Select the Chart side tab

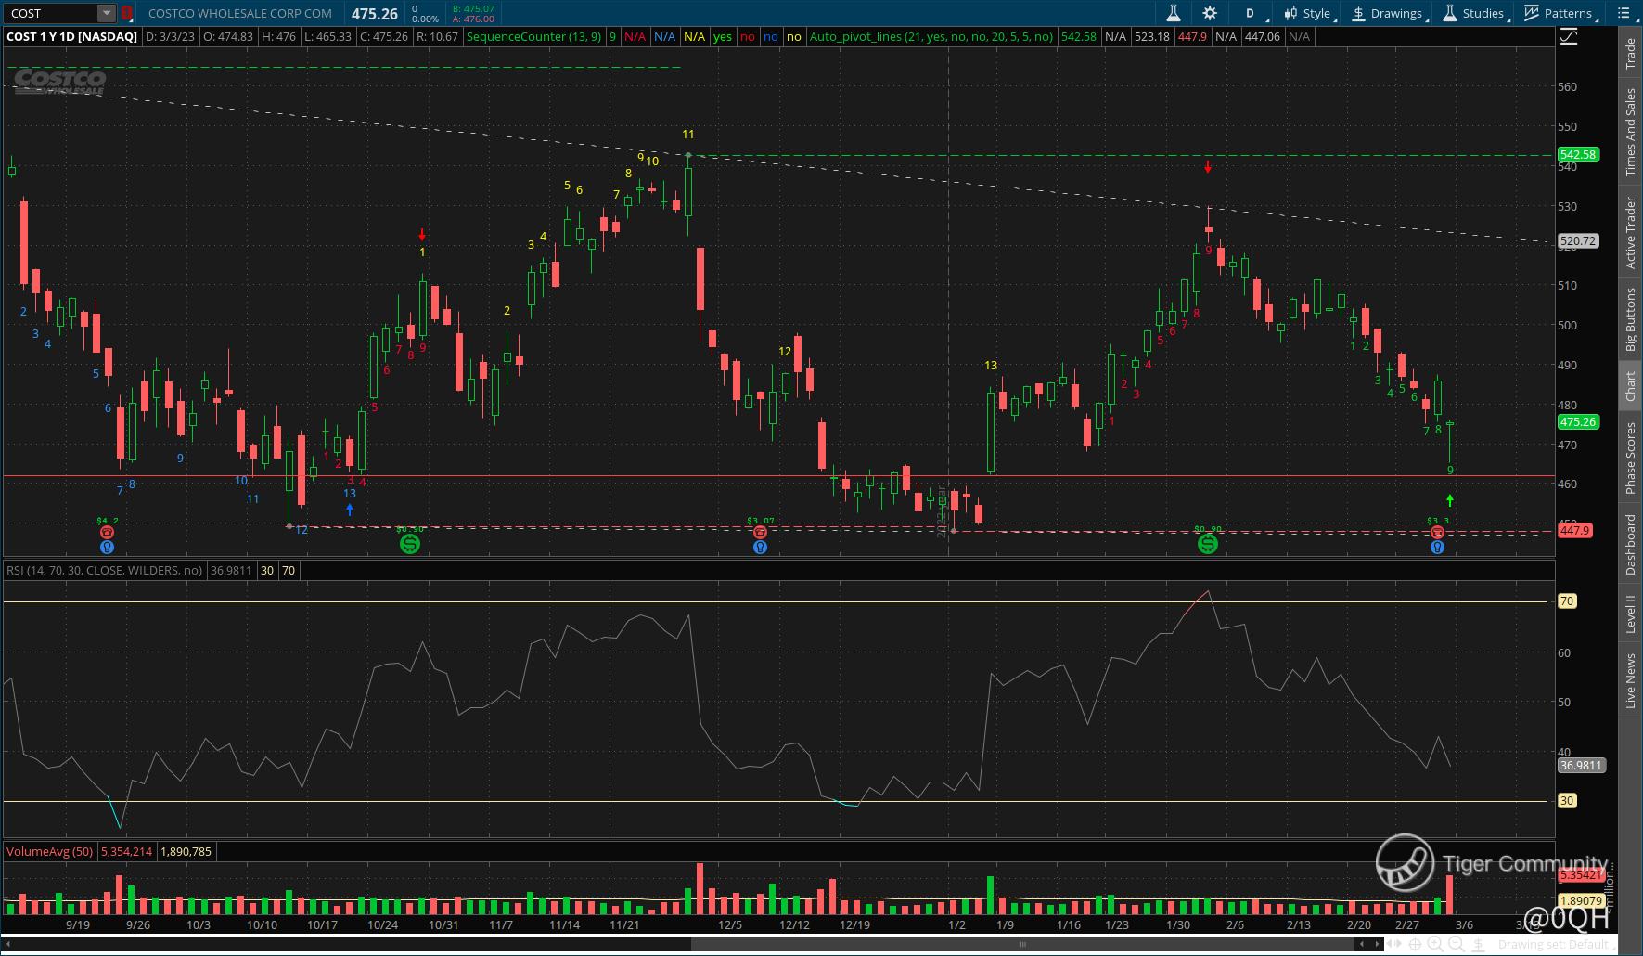point(1630,386)
